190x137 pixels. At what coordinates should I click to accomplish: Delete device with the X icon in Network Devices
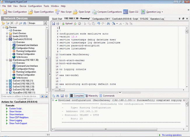click(12, 23)
